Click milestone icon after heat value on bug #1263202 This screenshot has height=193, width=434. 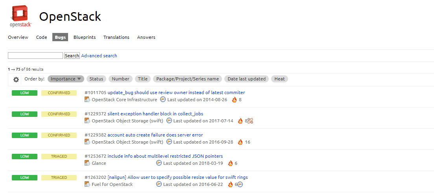(240, 184)
